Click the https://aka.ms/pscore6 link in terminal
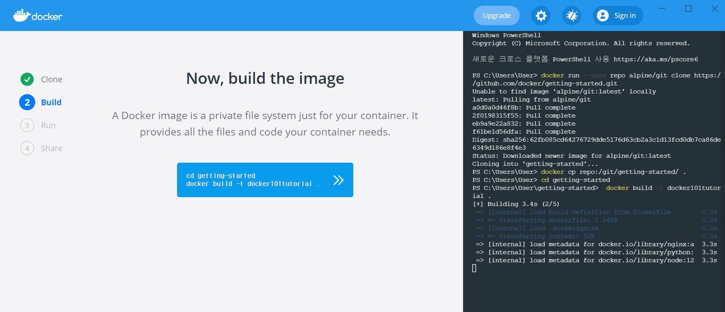Image resolution: width=725 pixels, height=312 pixels. pos(656,59)
